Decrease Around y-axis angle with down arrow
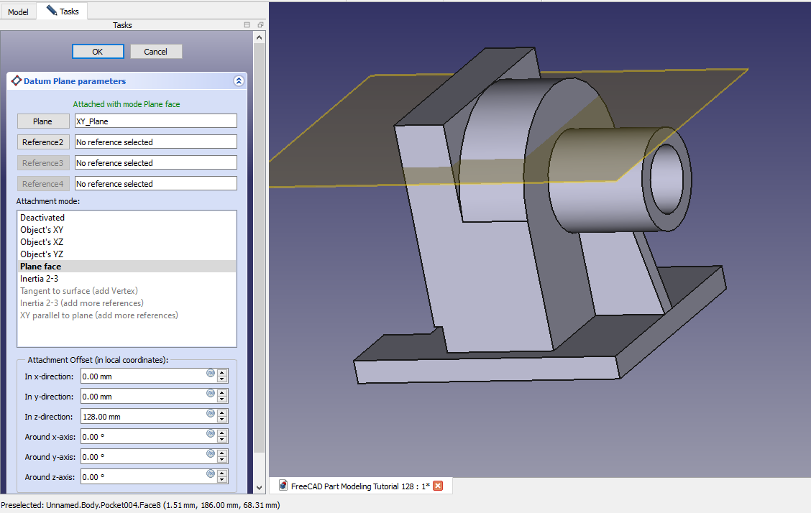811x513 pixels. tap(222, 461)
